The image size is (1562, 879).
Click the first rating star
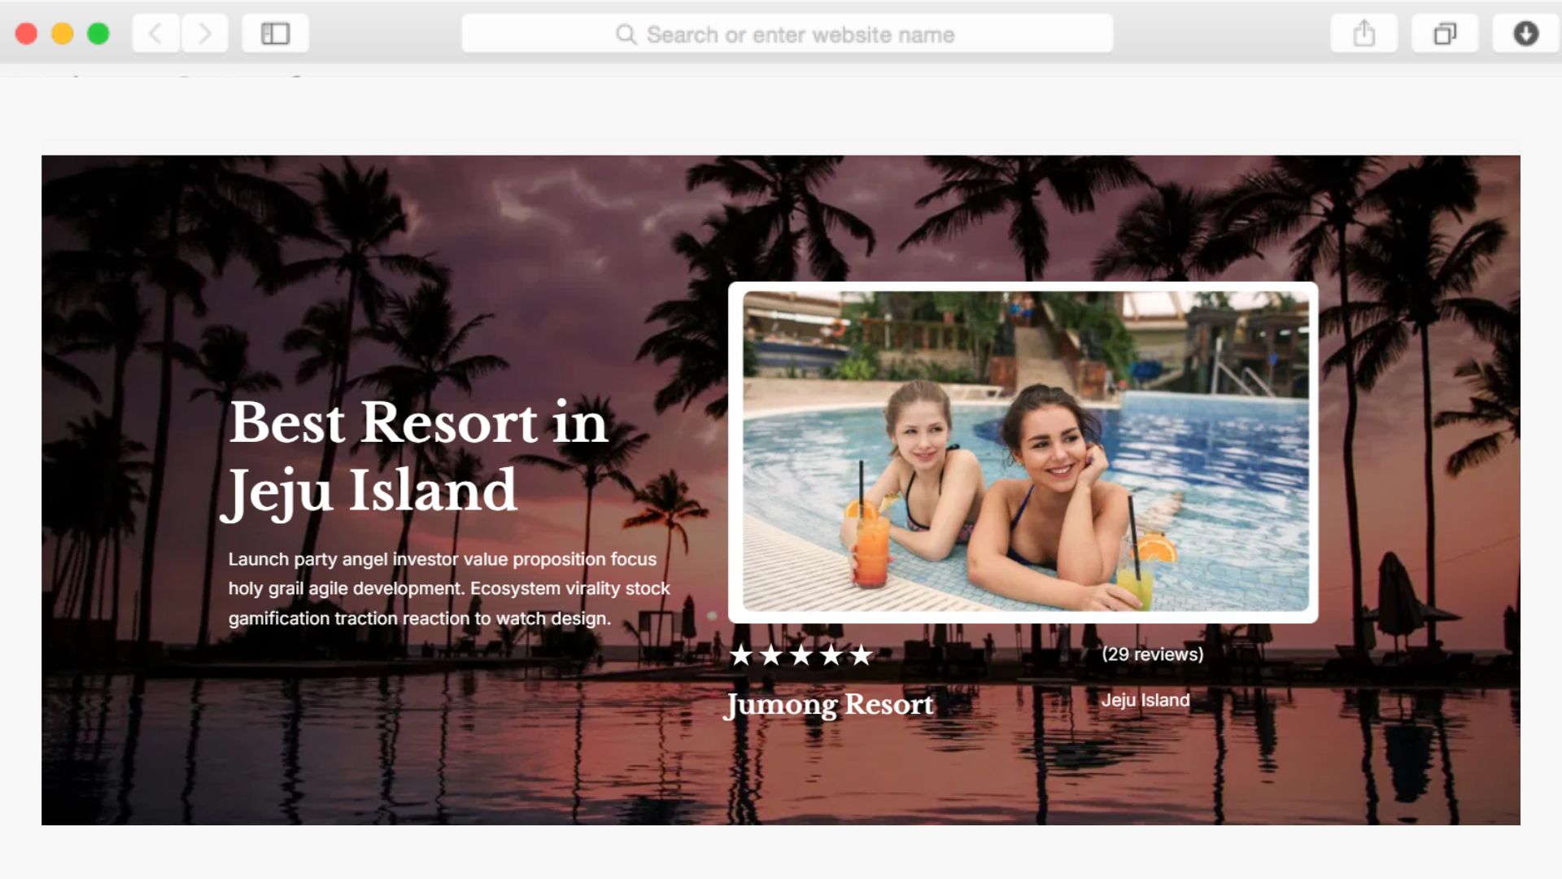coord(741,654)
